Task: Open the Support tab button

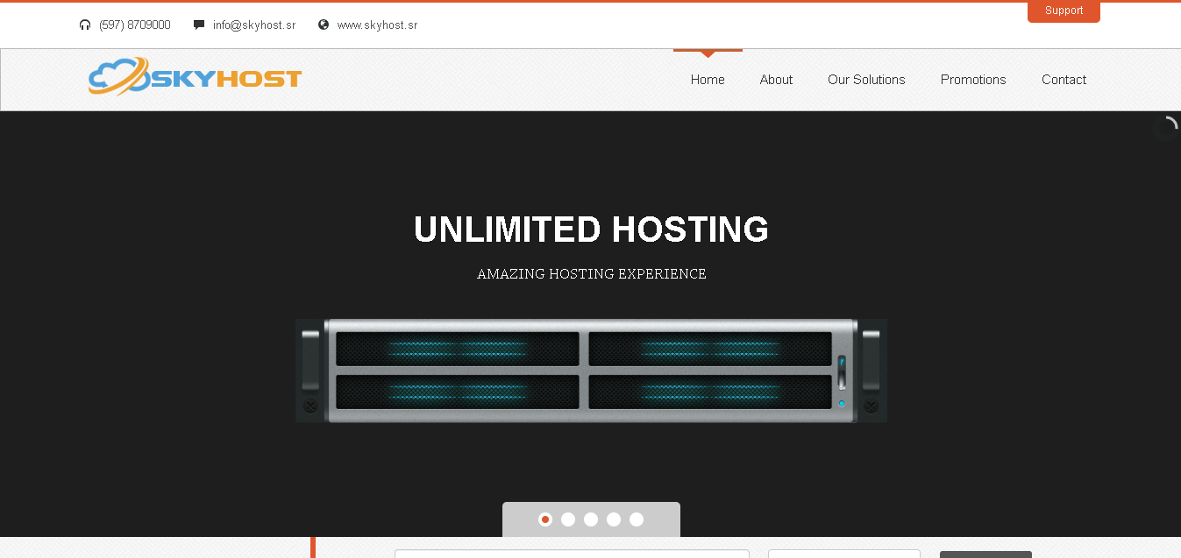Action: coord(1064,11)
